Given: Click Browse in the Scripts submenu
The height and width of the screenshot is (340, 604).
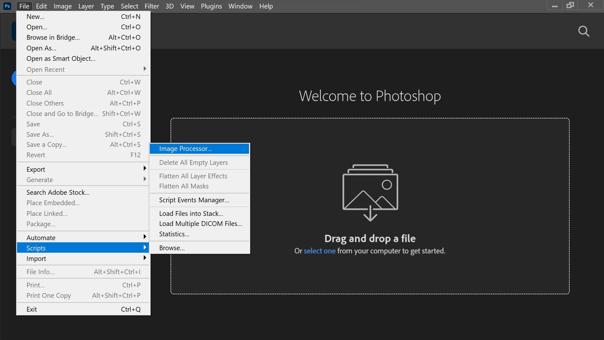Looking at the screenshot, I should click(x=172, y=248).
